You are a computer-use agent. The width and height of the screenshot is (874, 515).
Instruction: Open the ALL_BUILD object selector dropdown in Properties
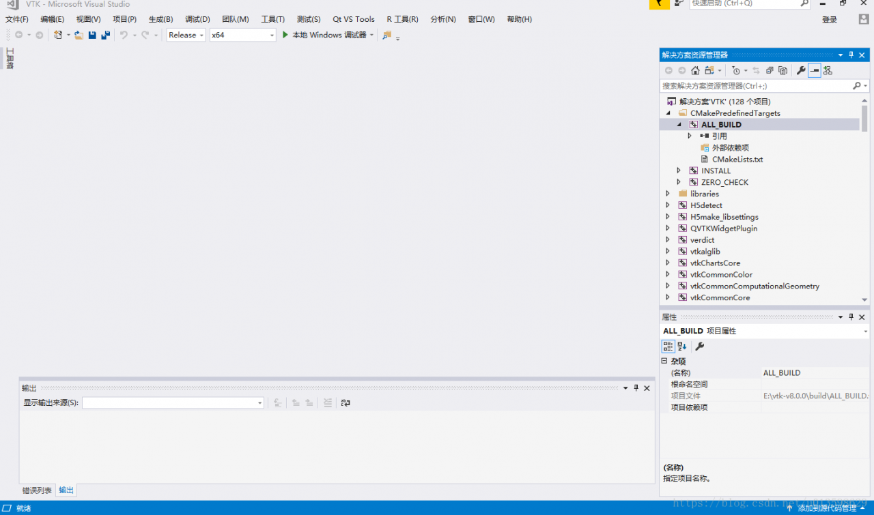point(866,332)
